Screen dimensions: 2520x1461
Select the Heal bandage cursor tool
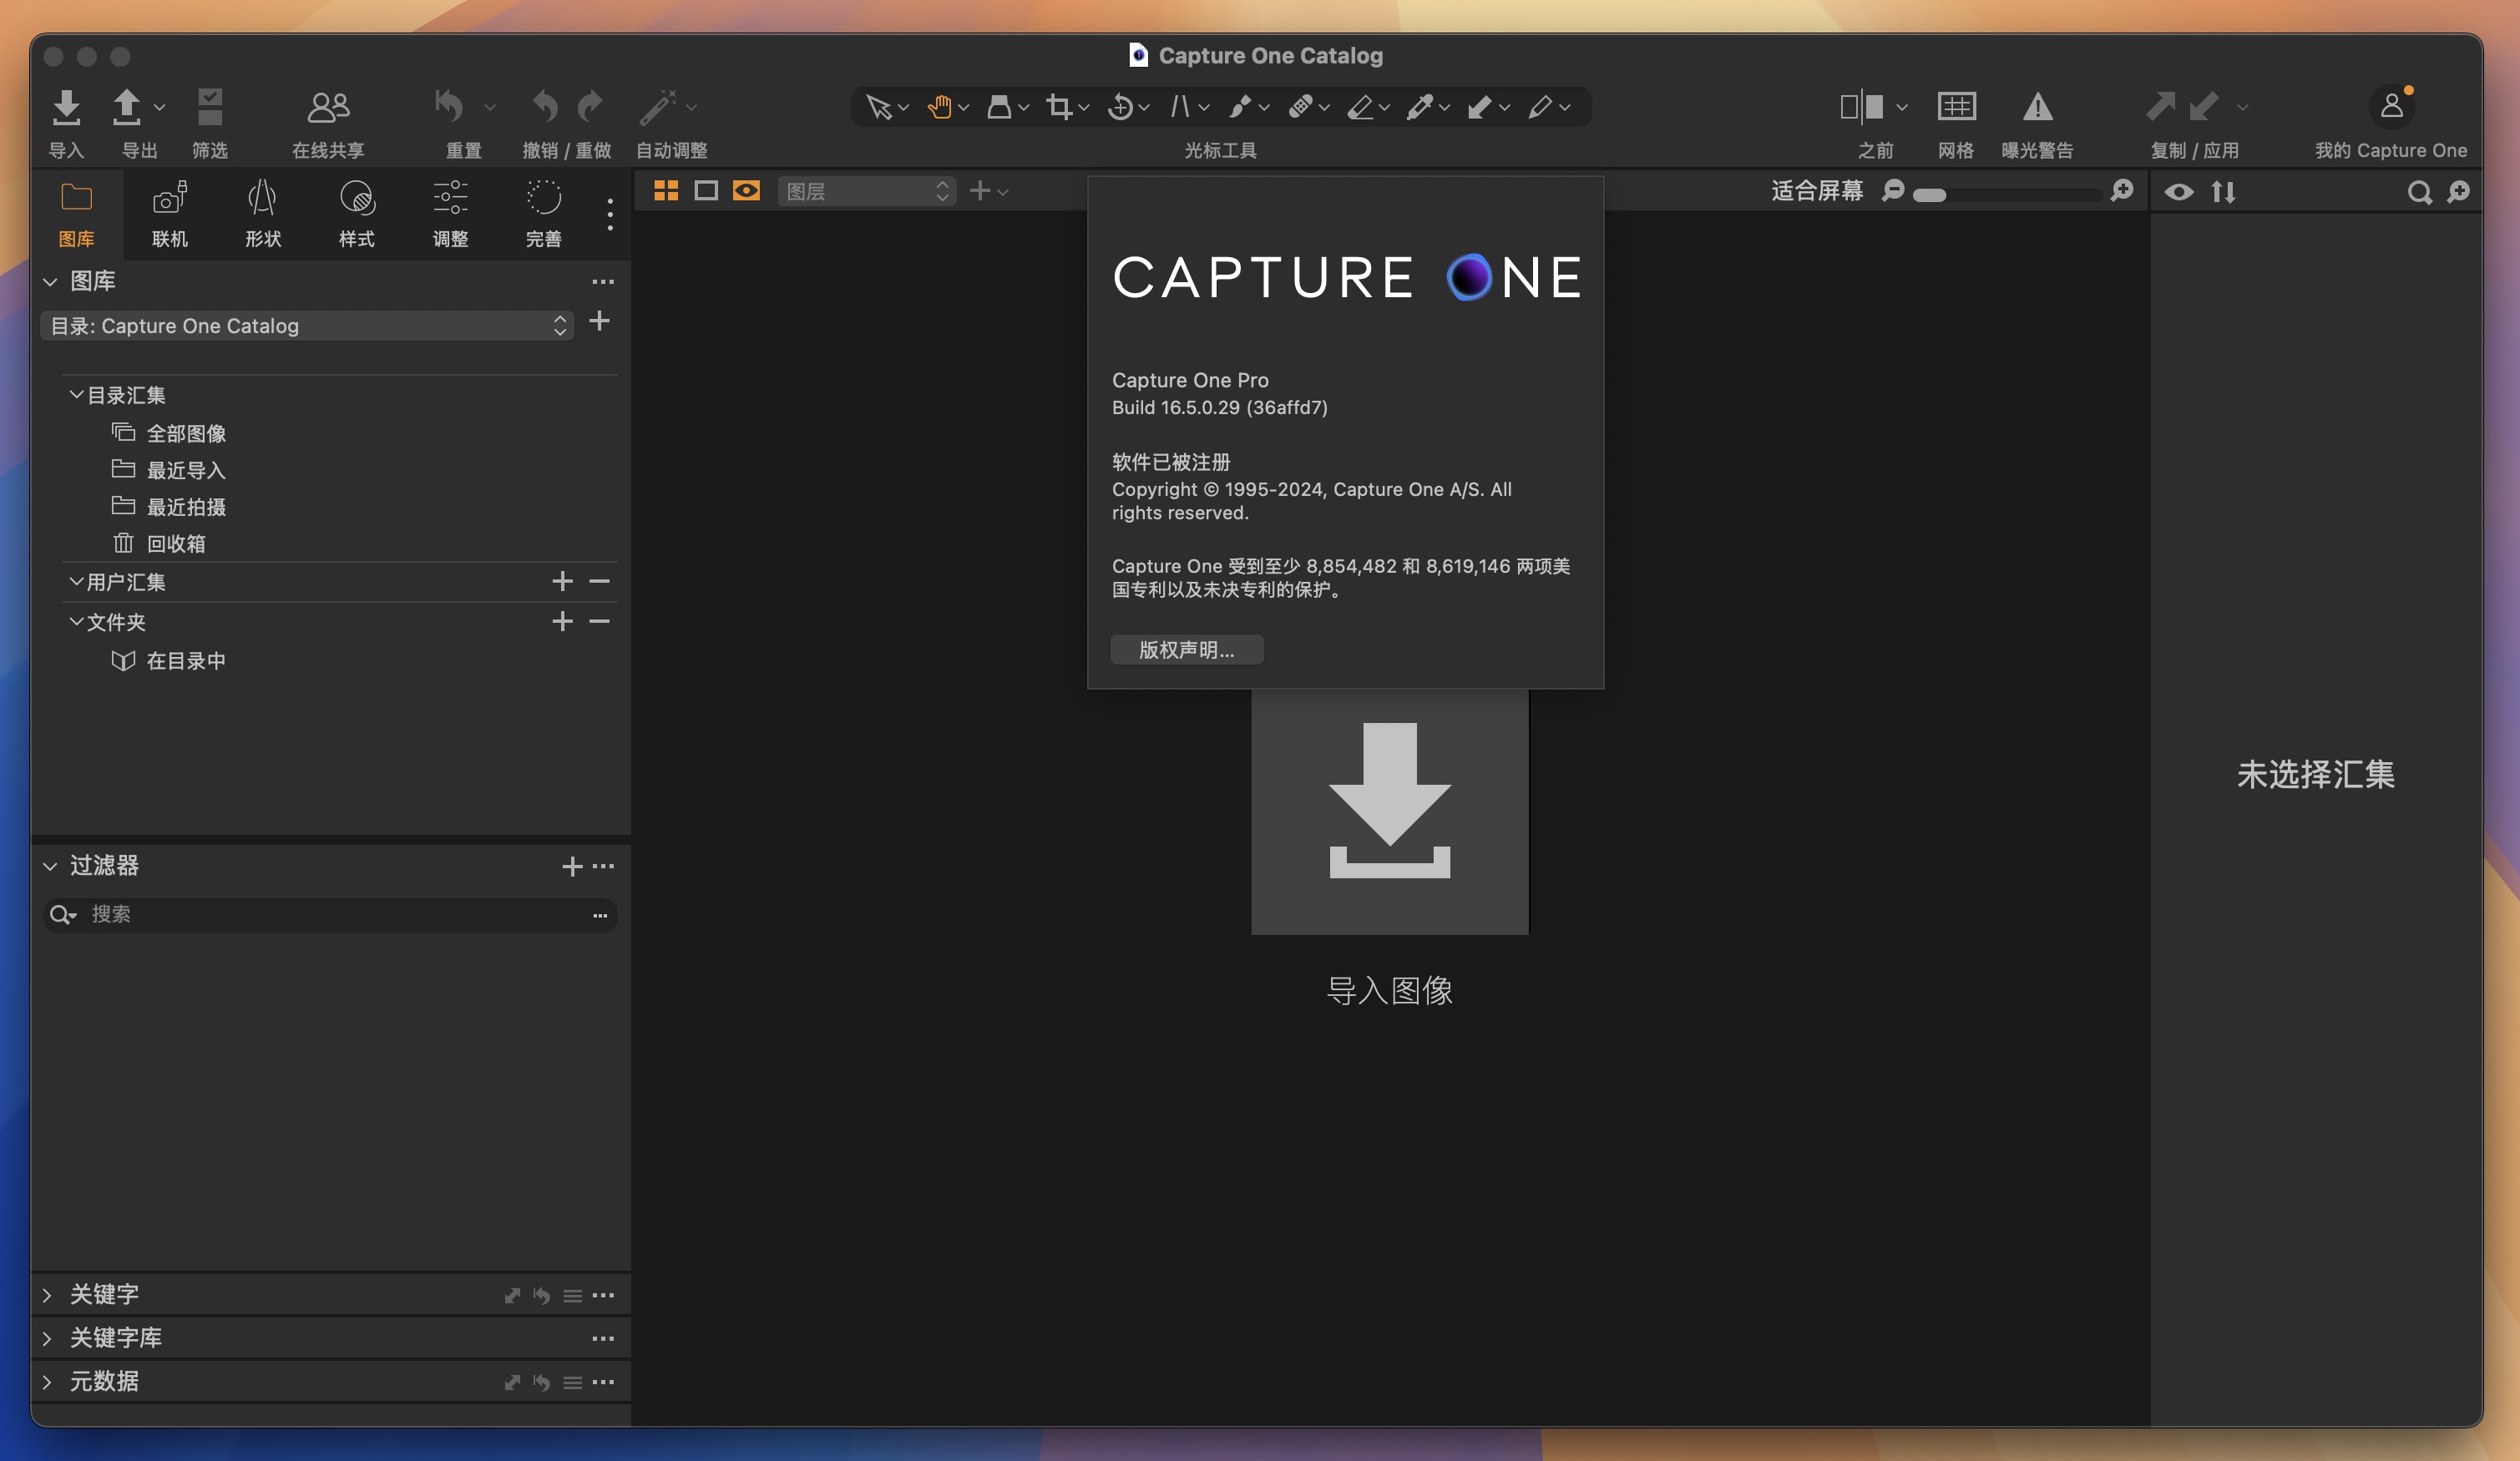pos(1300,107)
